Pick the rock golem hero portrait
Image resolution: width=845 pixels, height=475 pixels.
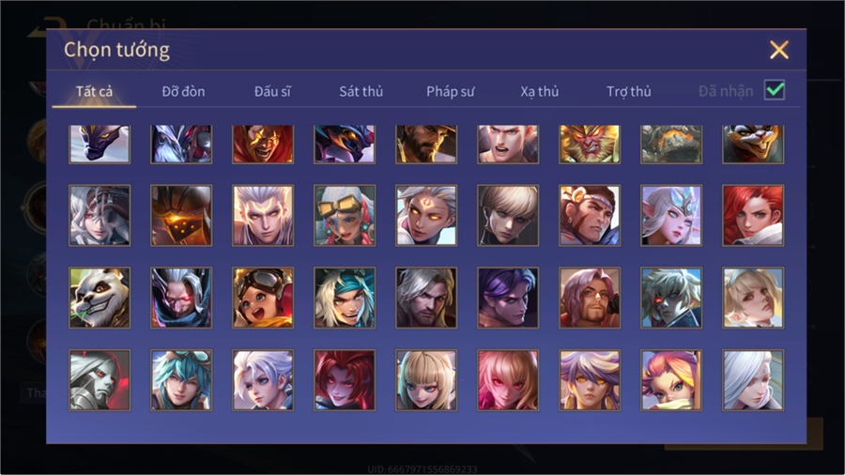pos(671,145)
